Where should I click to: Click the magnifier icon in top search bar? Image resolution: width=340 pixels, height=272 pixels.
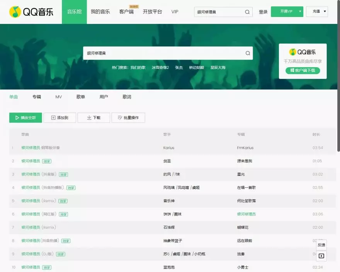[x=247, y=12]
